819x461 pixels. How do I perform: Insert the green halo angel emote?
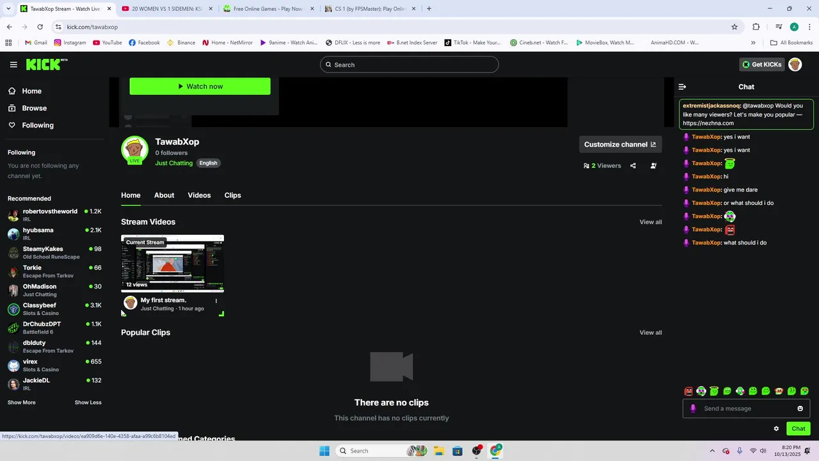(714, 391)
